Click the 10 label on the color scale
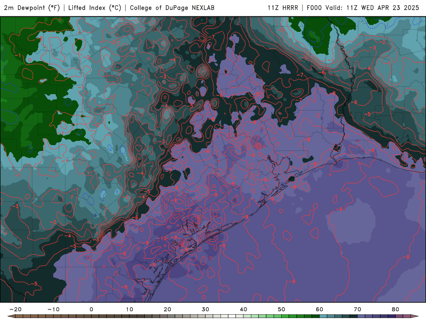This screenshot has height=319, width=426. pos(129,309)
